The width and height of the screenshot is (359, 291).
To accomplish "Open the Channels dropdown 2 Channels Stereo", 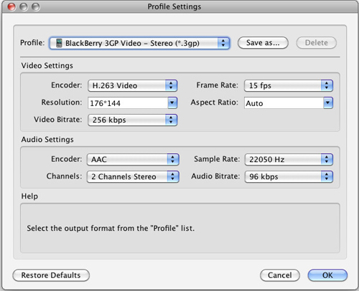I will coord(133,176).
